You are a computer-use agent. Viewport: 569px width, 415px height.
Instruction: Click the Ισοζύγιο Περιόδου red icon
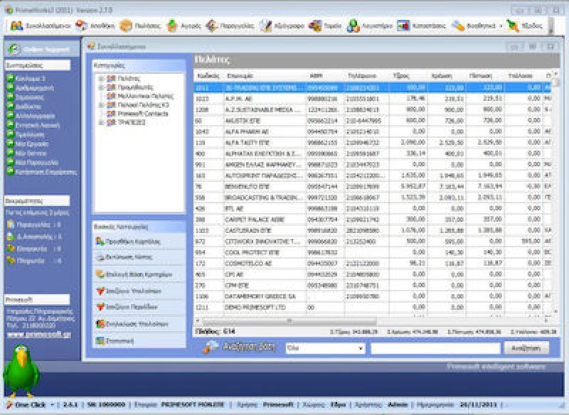(100, 307)
